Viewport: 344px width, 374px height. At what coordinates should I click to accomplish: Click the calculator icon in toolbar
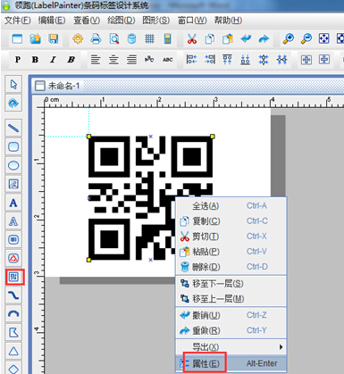[168, 39]
